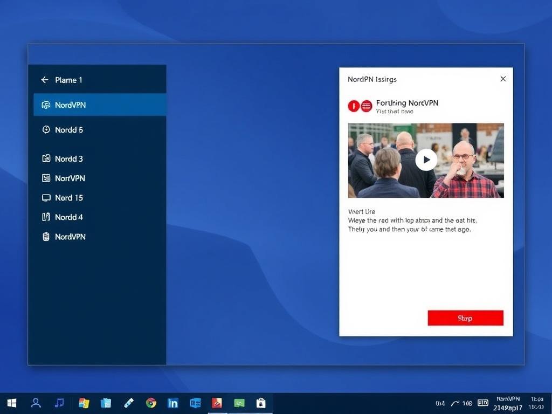552x414 pixels.
Task: Open the red app icon in taskbar
Action: coord(217,403)
